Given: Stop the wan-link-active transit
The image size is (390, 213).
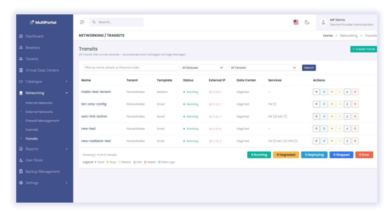Looking at the screenshot, I should 332,117.
